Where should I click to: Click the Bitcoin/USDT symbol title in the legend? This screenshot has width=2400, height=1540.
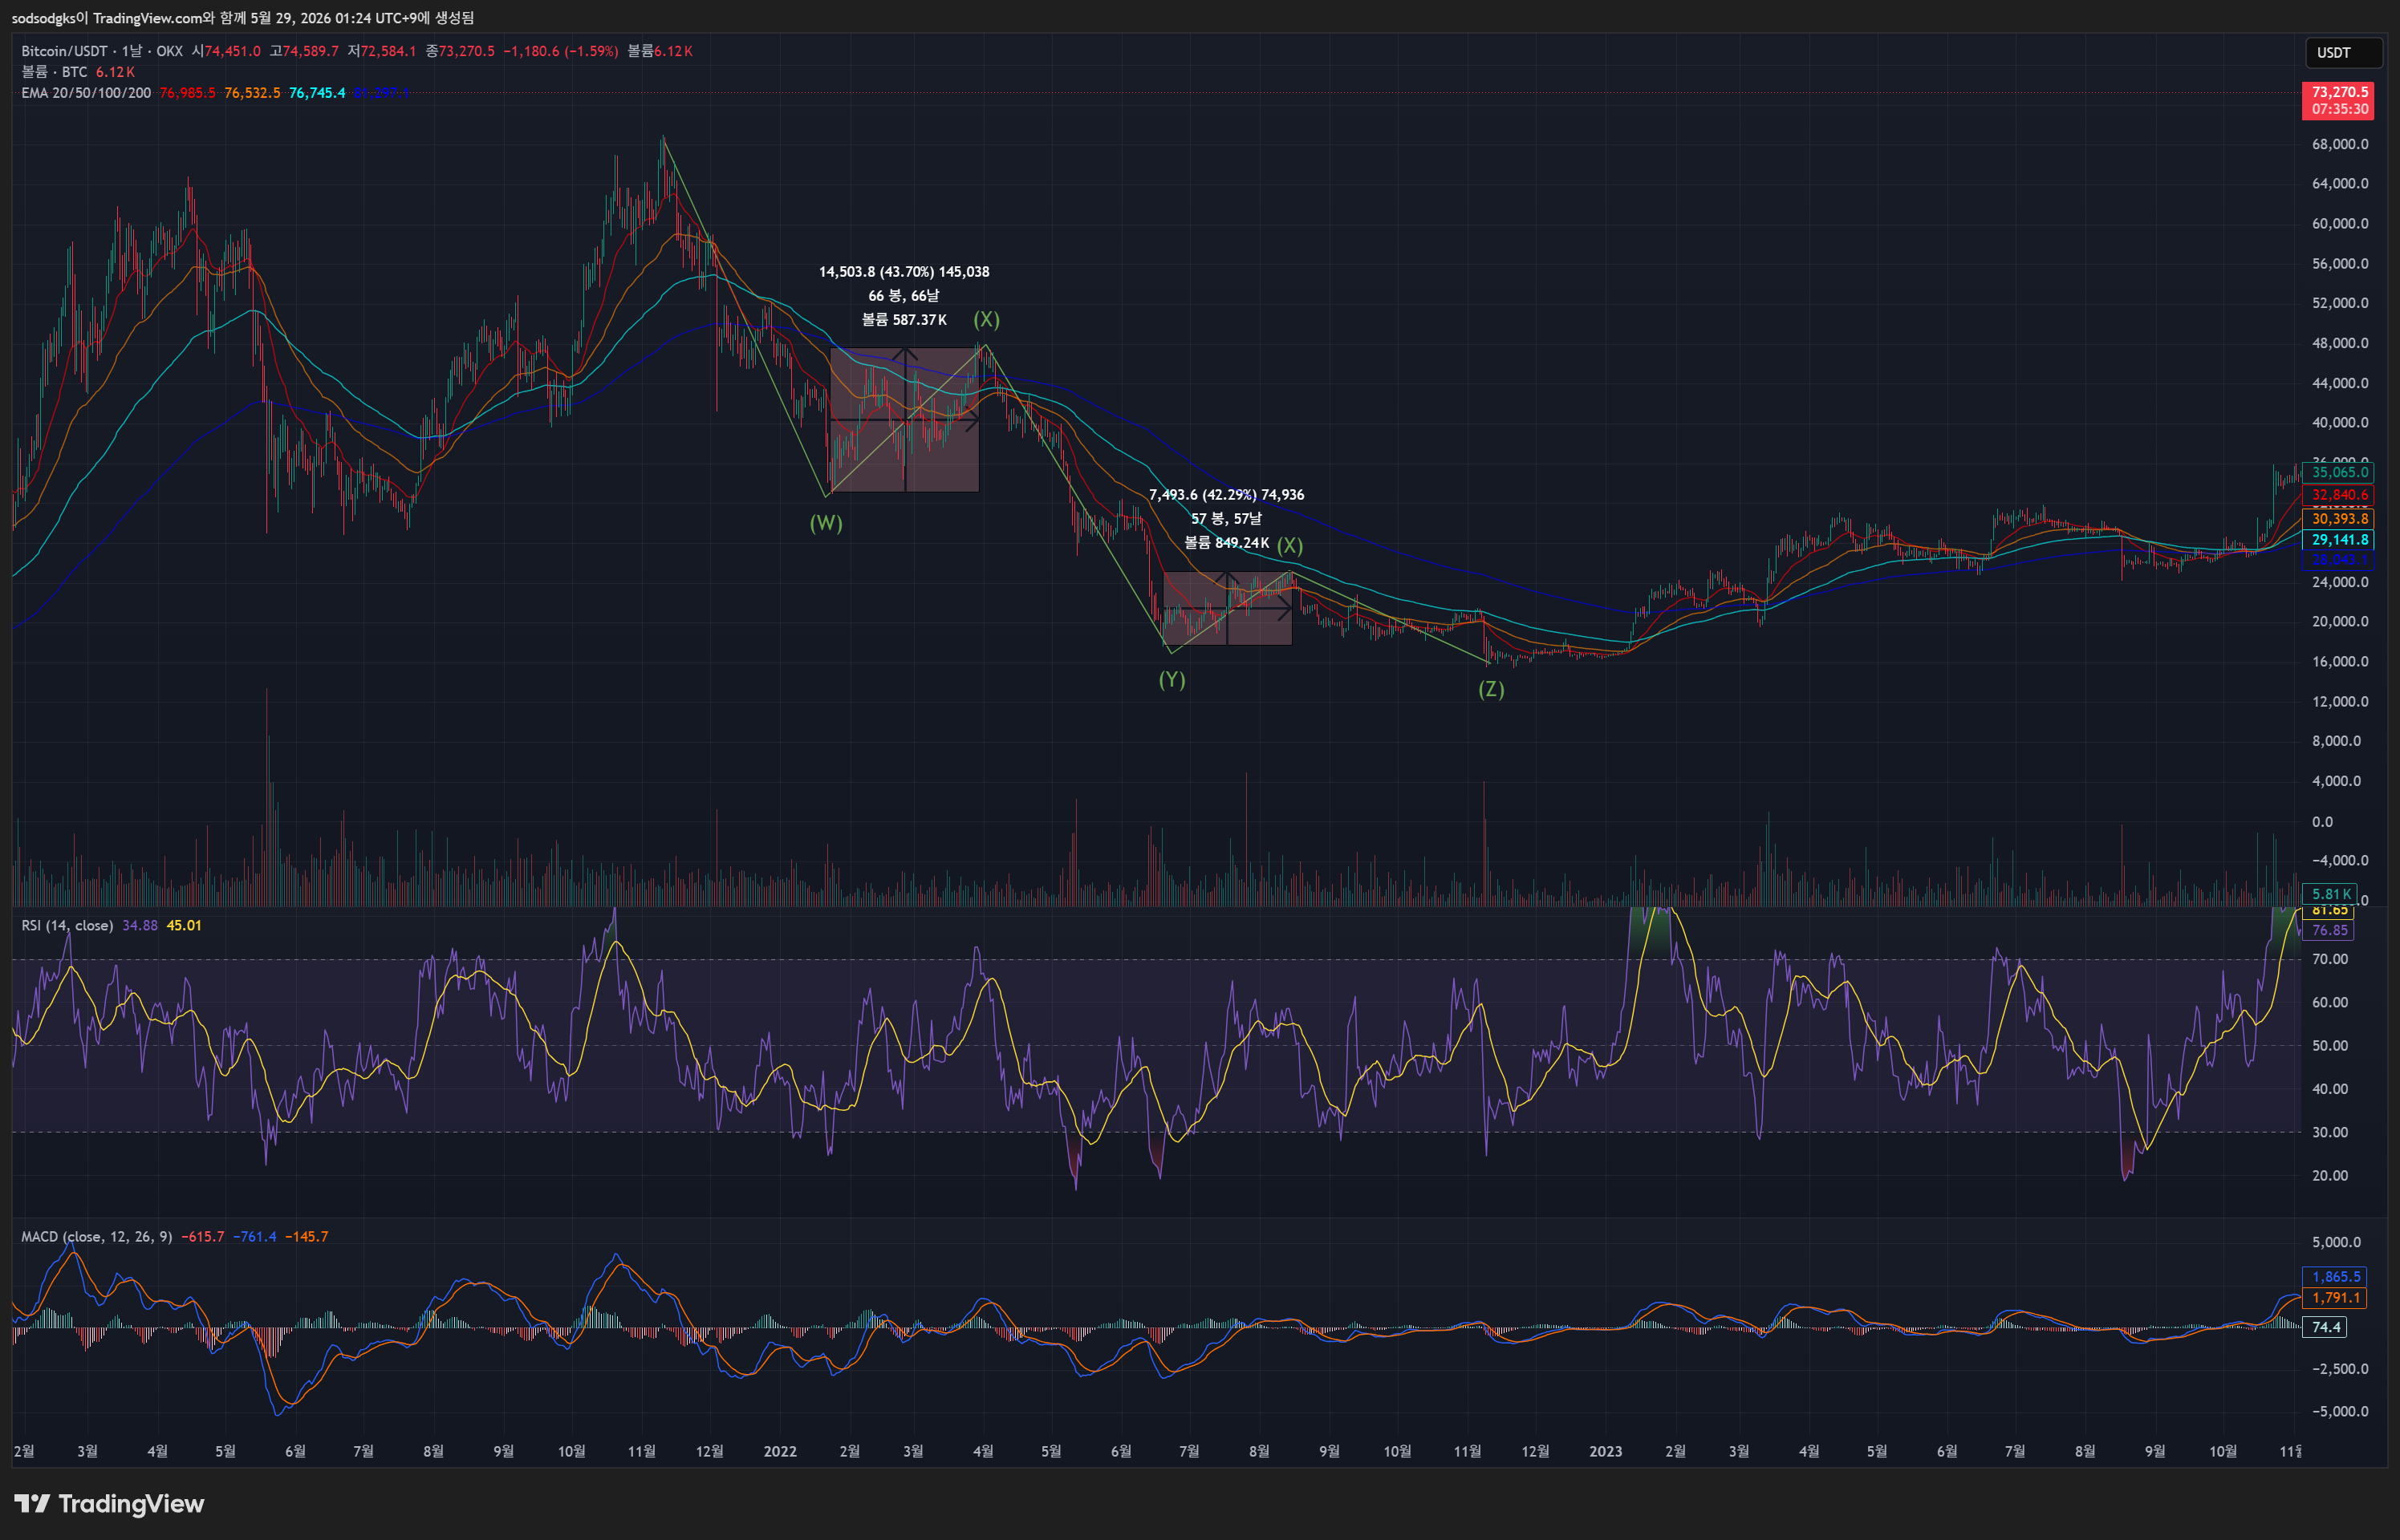tap(64, 51)
